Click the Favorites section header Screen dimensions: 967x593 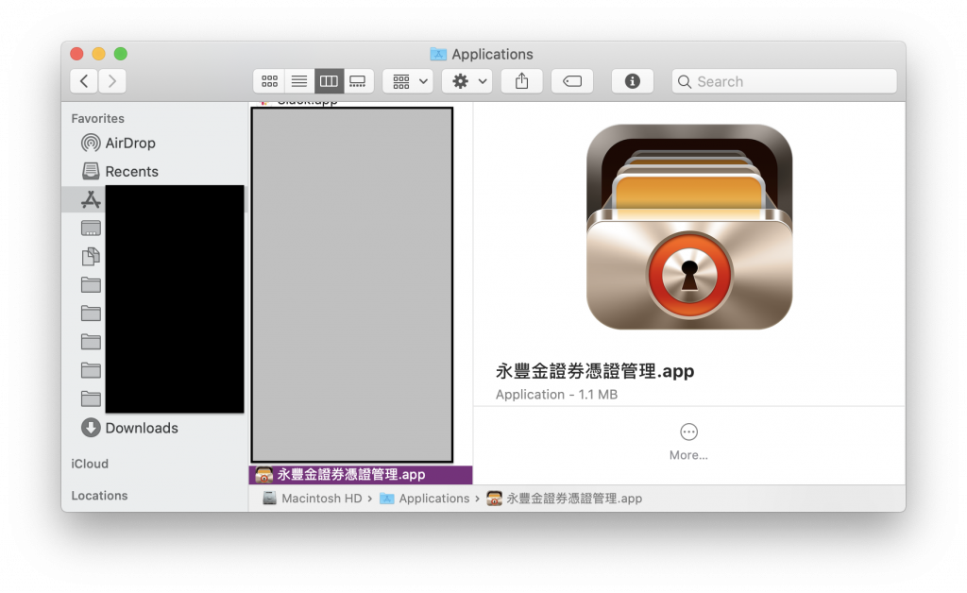(97, 118)
